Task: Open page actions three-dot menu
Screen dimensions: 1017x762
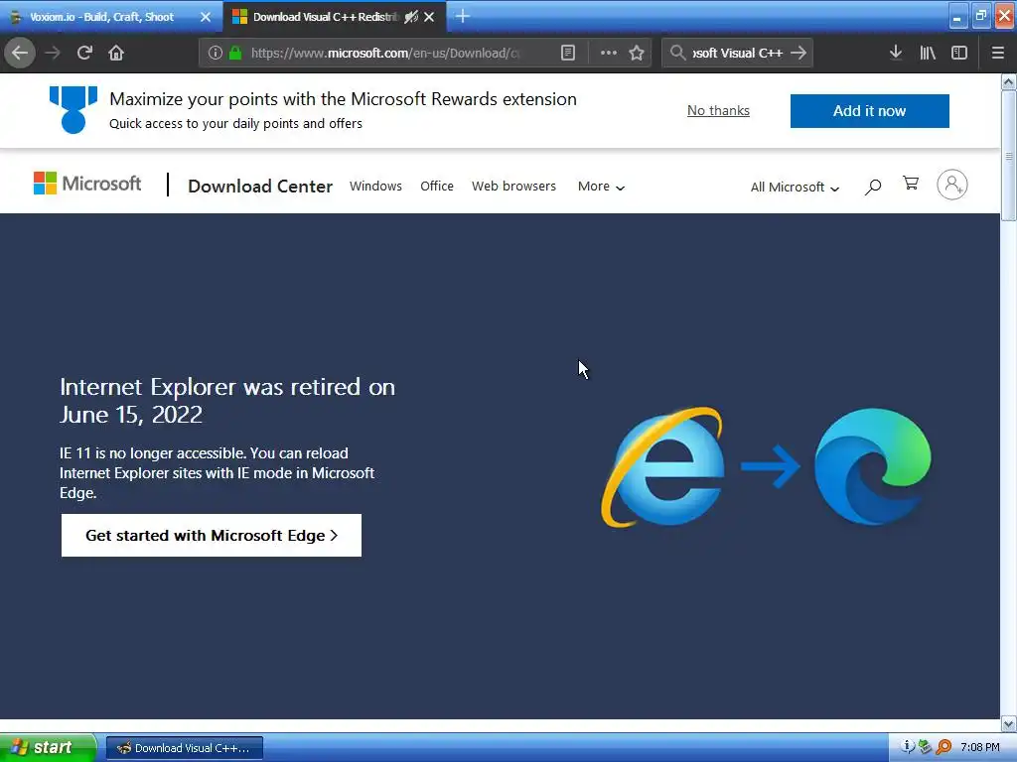Action: (609, 54)
